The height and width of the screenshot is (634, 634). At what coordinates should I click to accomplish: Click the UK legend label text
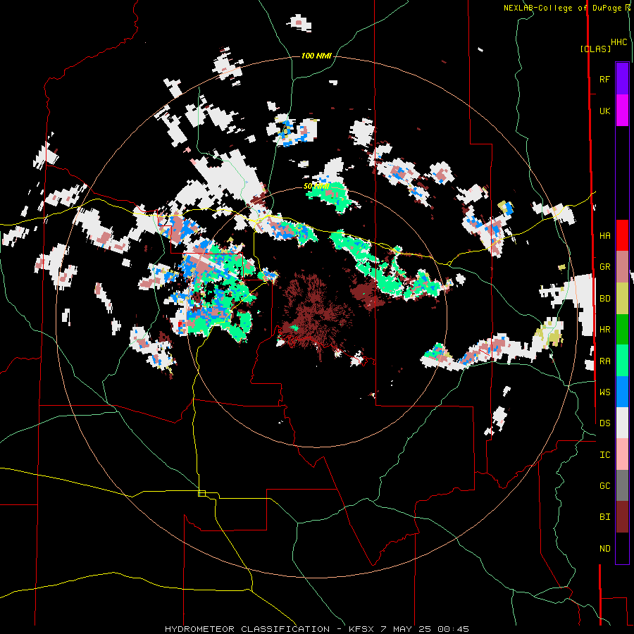[604, 111]
